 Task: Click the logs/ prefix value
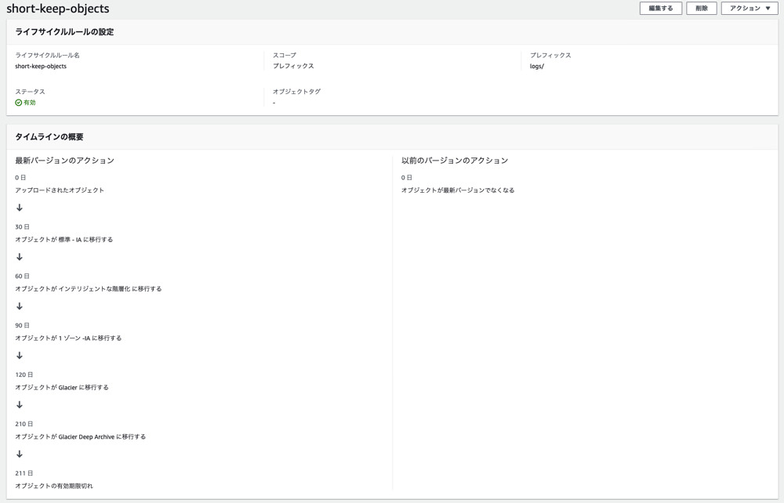pyautogui.click(x=536, y=67)
